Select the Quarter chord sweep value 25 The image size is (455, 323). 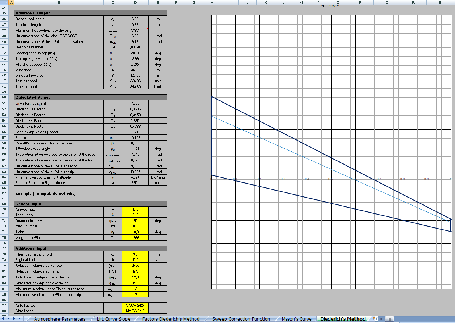pos(135,220)
